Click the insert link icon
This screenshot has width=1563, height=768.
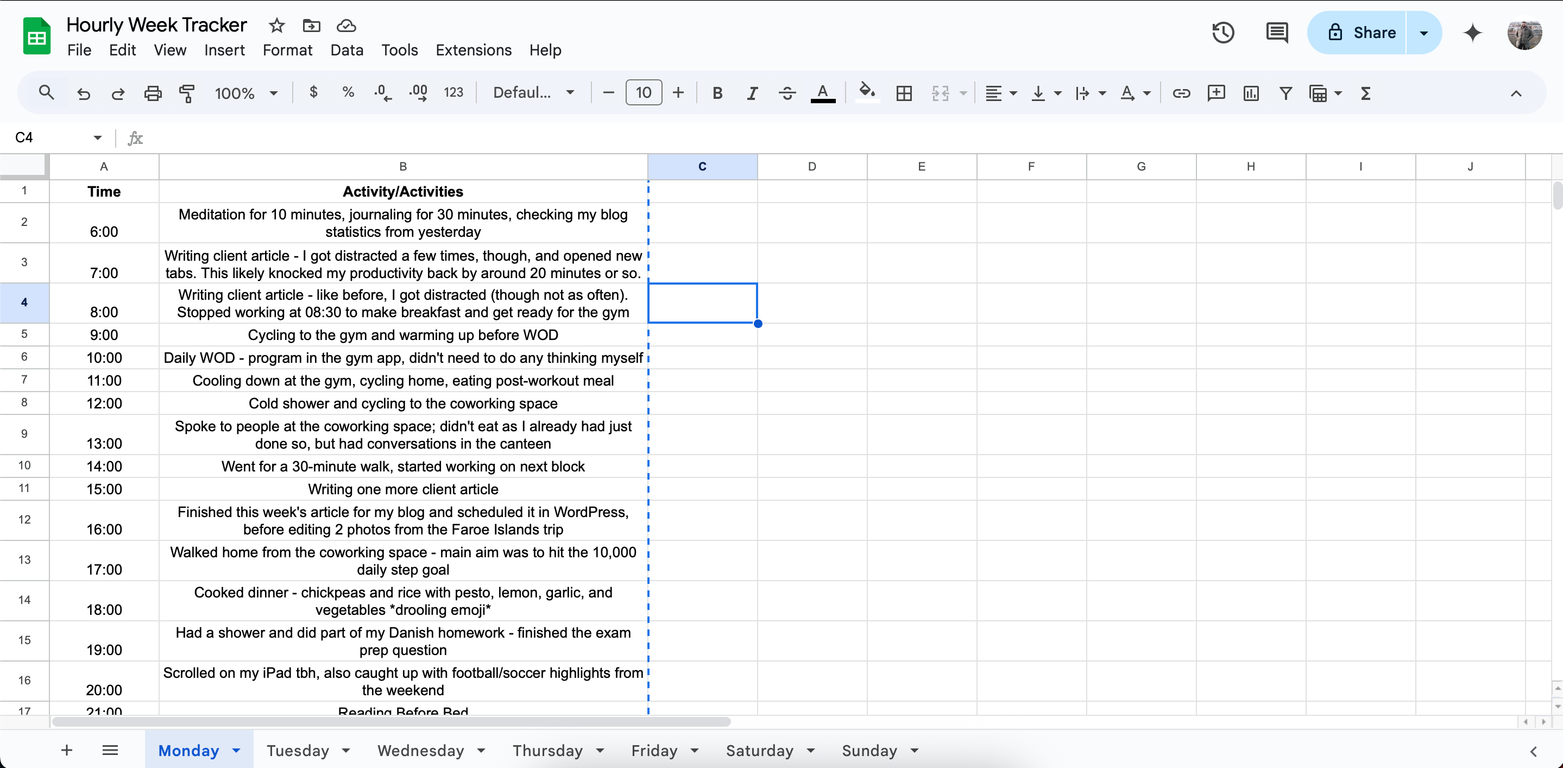(x=1181, y=93)
